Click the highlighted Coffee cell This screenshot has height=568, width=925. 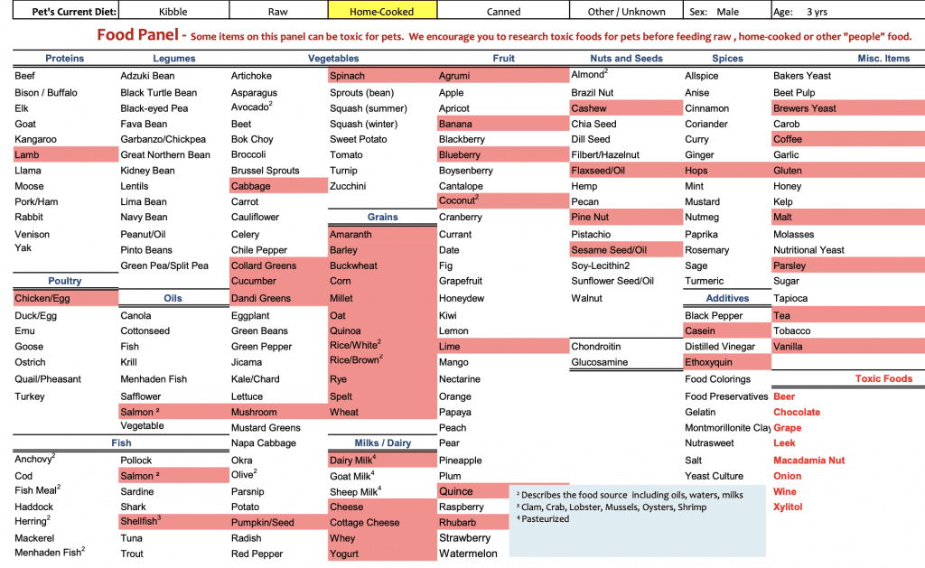[848, 139]
